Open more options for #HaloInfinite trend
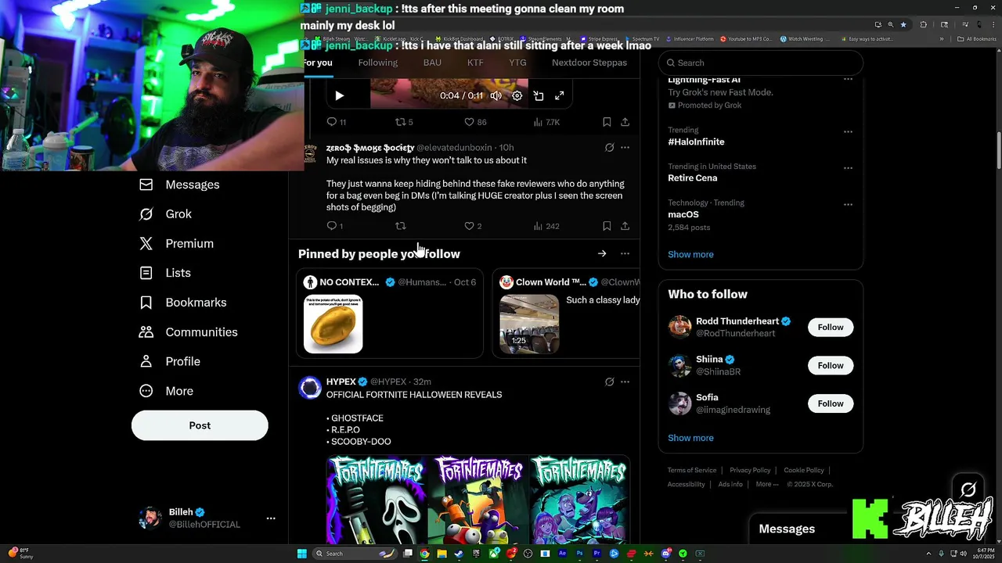 (848, 131)
